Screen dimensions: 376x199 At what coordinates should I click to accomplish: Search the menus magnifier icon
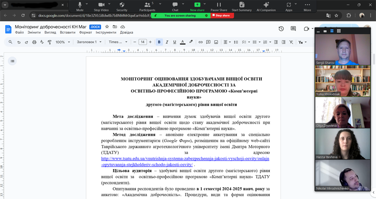10,42
